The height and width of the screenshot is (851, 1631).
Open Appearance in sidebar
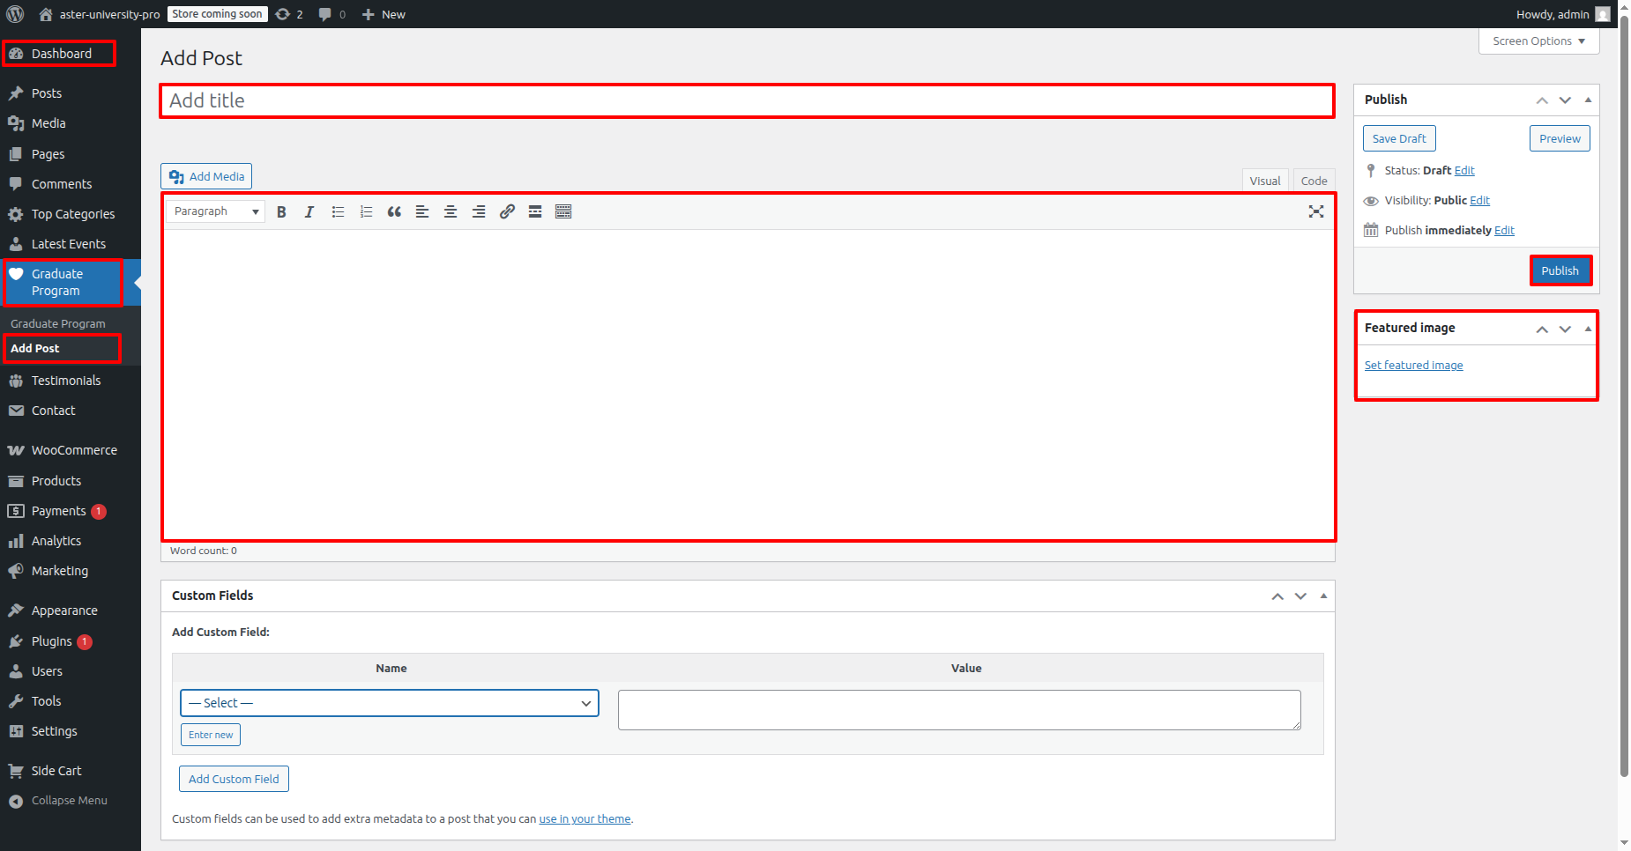click(x=64, y=610)
